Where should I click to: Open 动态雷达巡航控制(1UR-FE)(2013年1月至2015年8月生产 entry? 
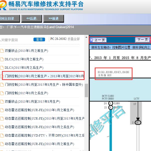tap(44, 119)
